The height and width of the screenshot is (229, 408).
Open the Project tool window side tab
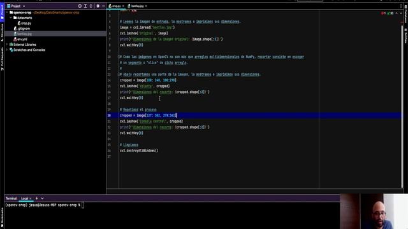click(2, 11)
